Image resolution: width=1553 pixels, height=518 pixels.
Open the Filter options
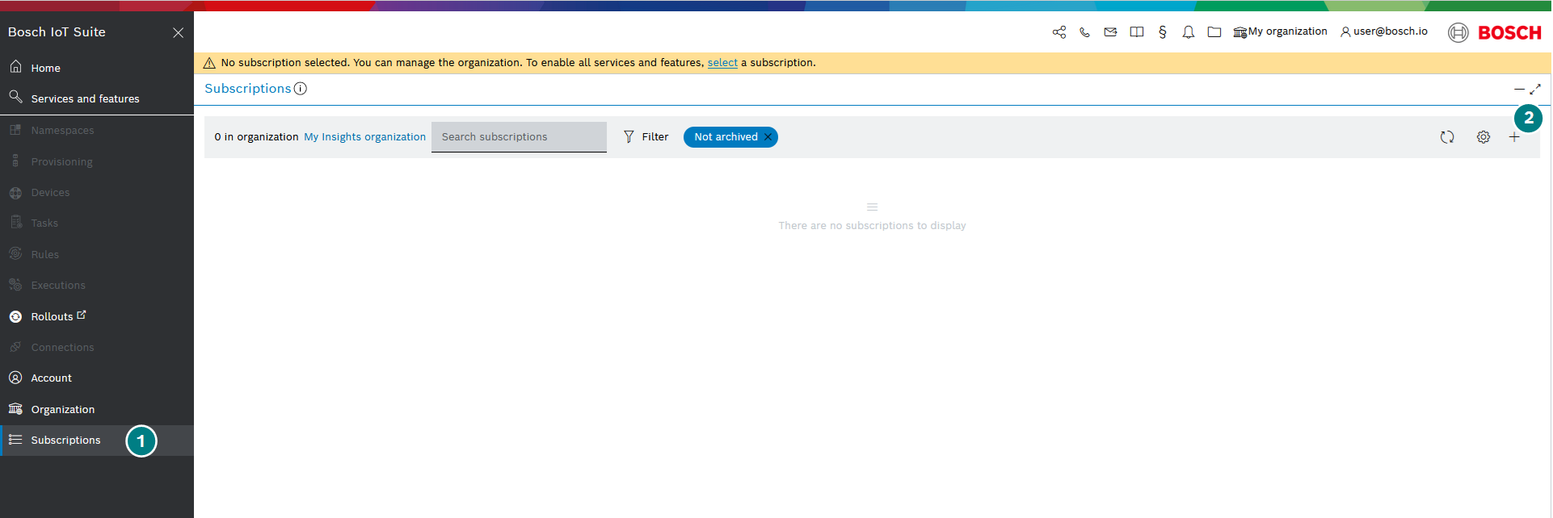coord(646,137)
